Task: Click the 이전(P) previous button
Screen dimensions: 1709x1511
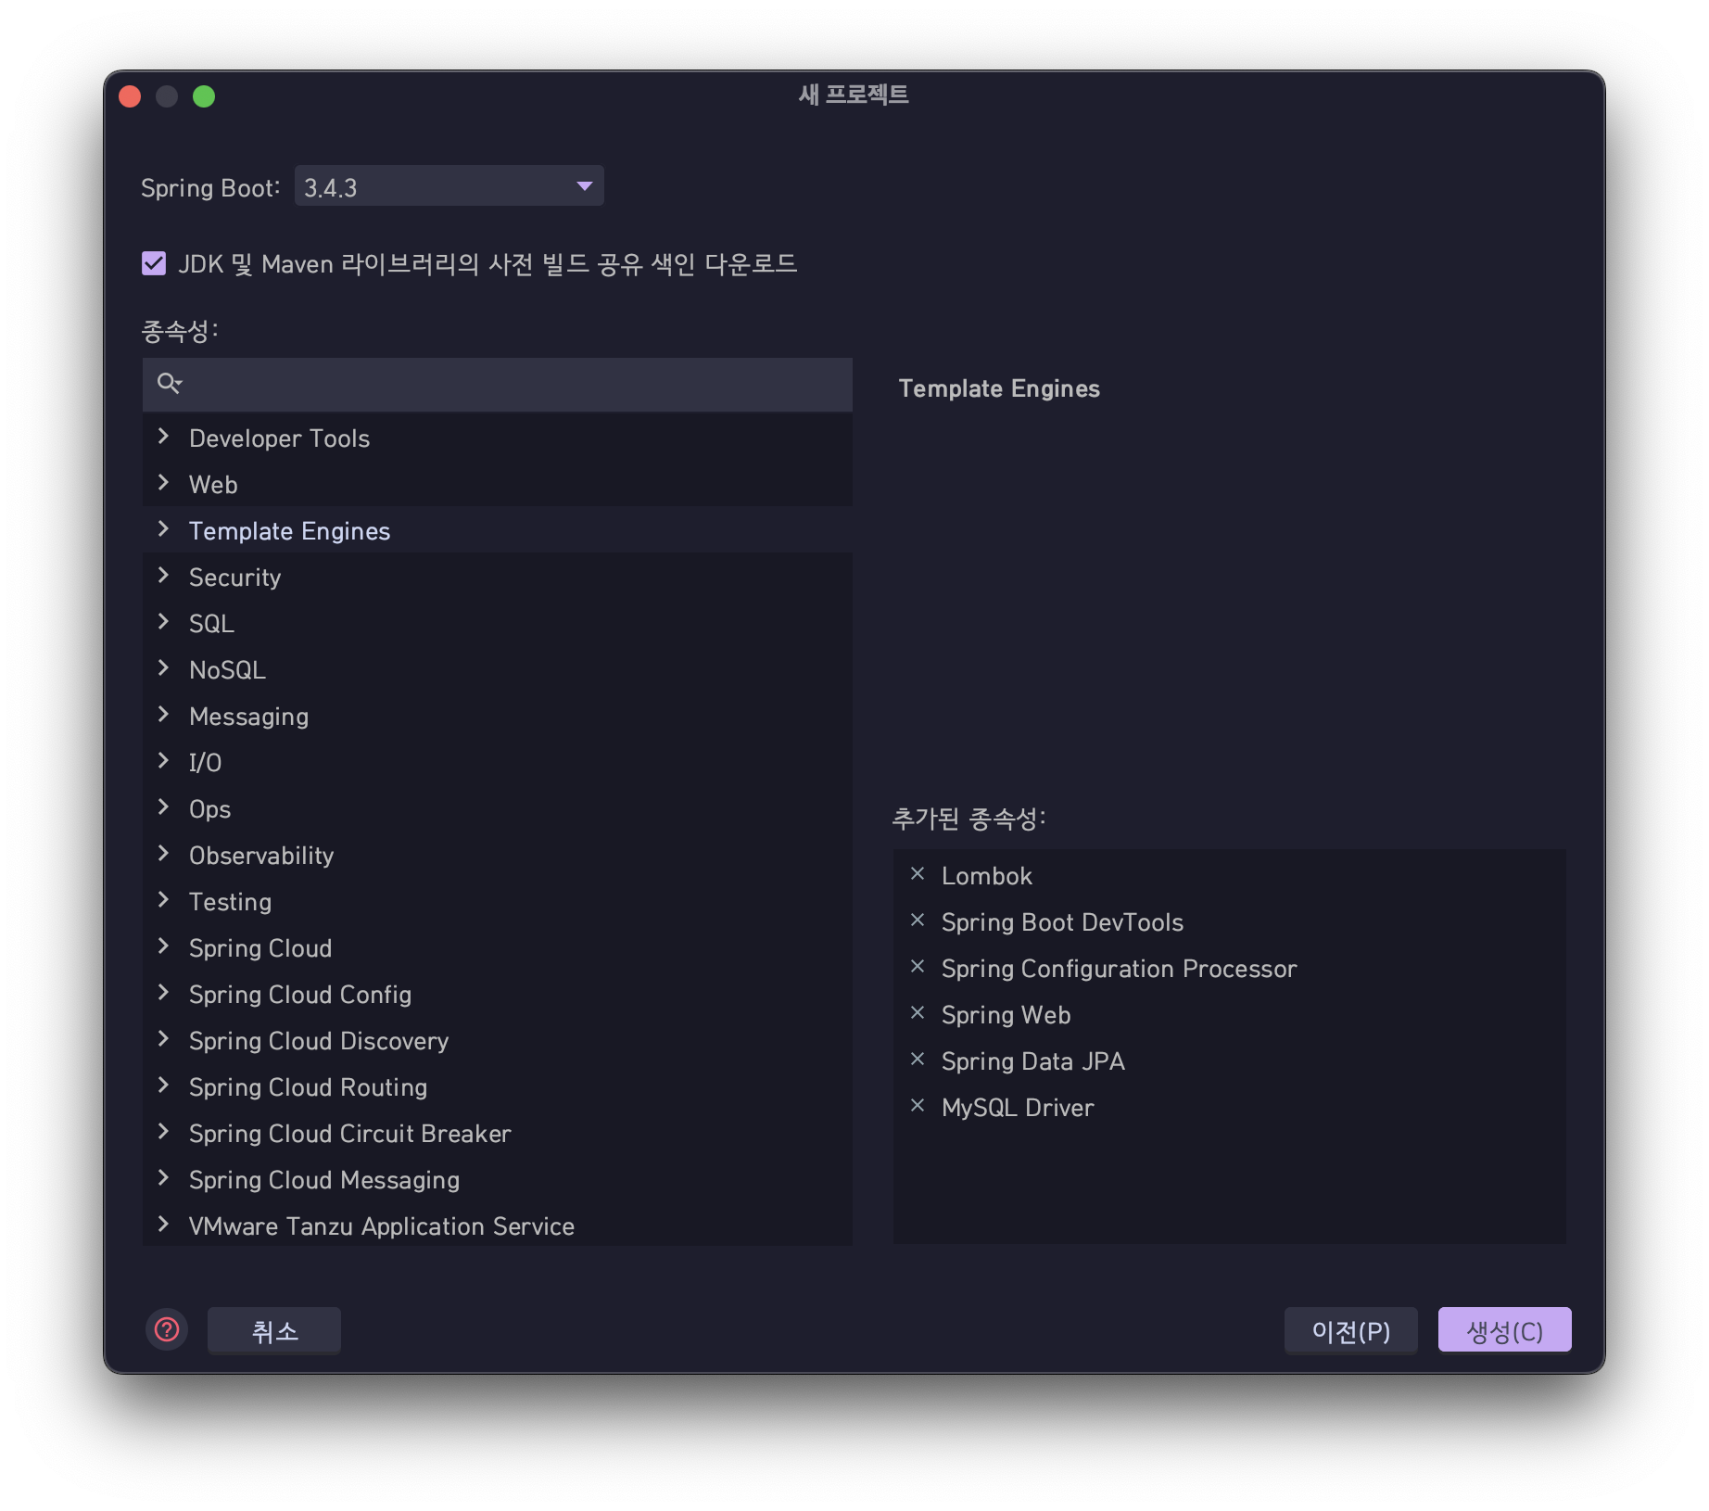Action: pos(1350,1330)
